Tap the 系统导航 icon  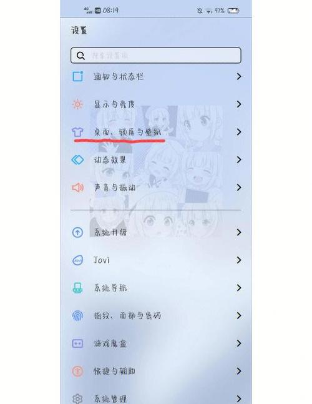coord(77,288)
